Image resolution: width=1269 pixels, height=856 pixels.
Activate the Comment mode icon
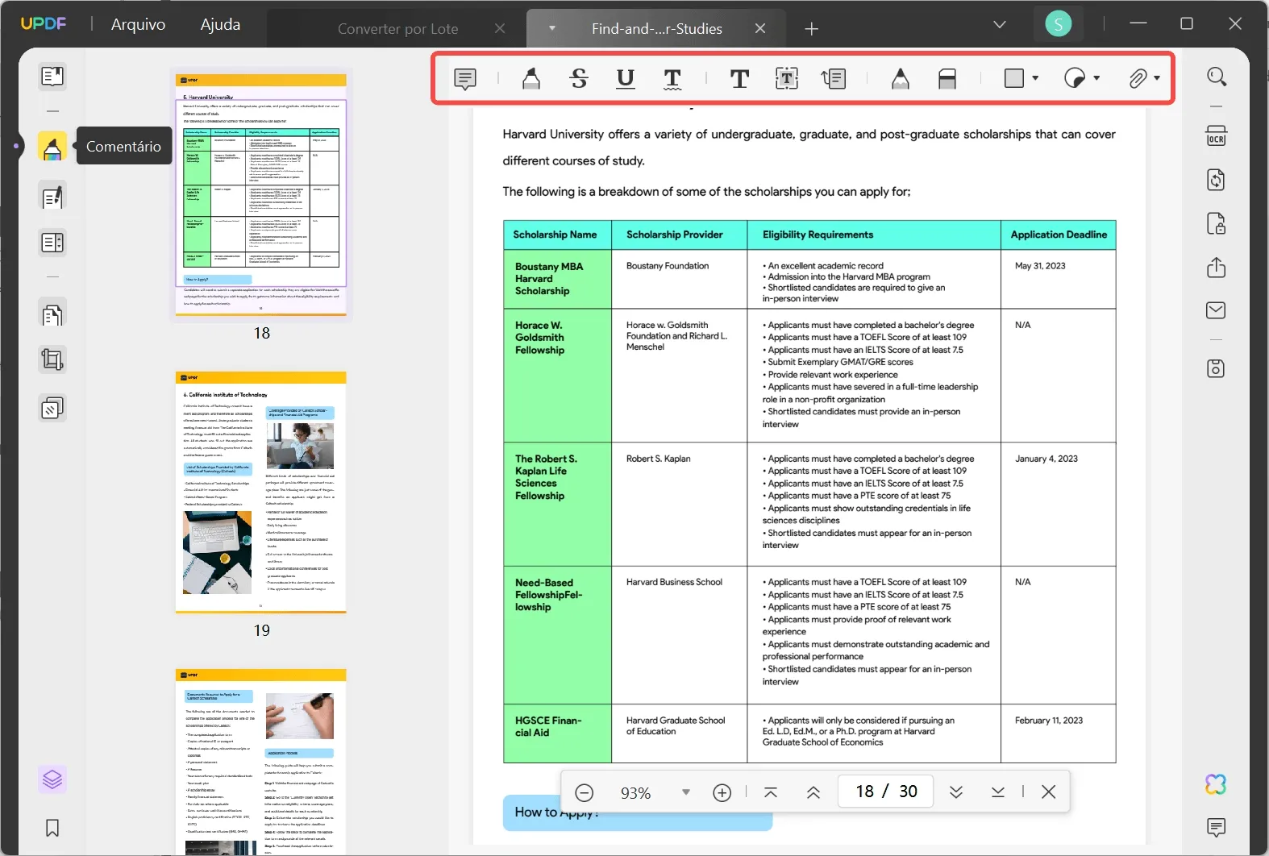point(52,147)
